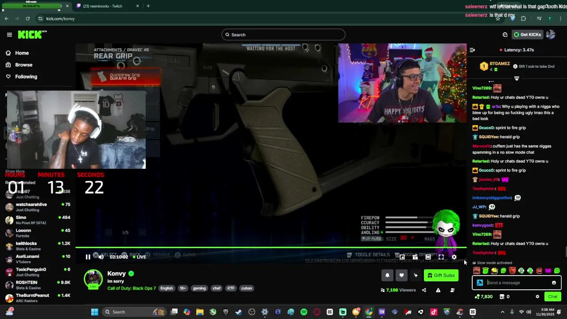The height and width of the screenshot is (319, 567).
Task: Open TikTok from the taskbar
Action: [434, 312]
